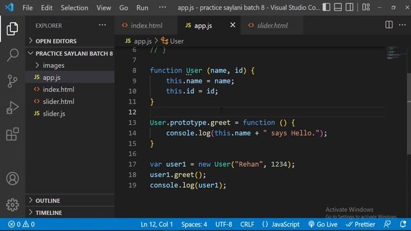This screenshot has width=411, height=231.
Task: Open the Extensions view
Action: 12,134
